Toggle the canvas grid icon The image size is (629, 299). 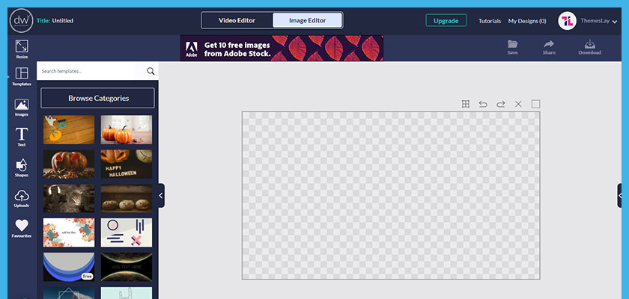click(x=465, y=104)
